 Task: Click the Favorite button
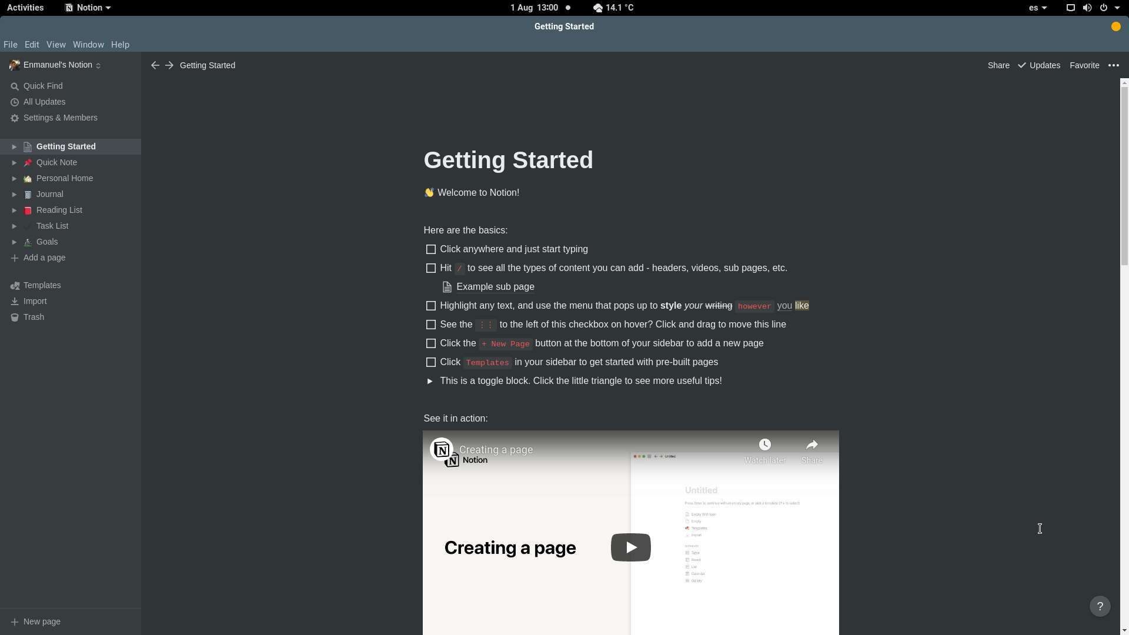[x=1084, y=65]
